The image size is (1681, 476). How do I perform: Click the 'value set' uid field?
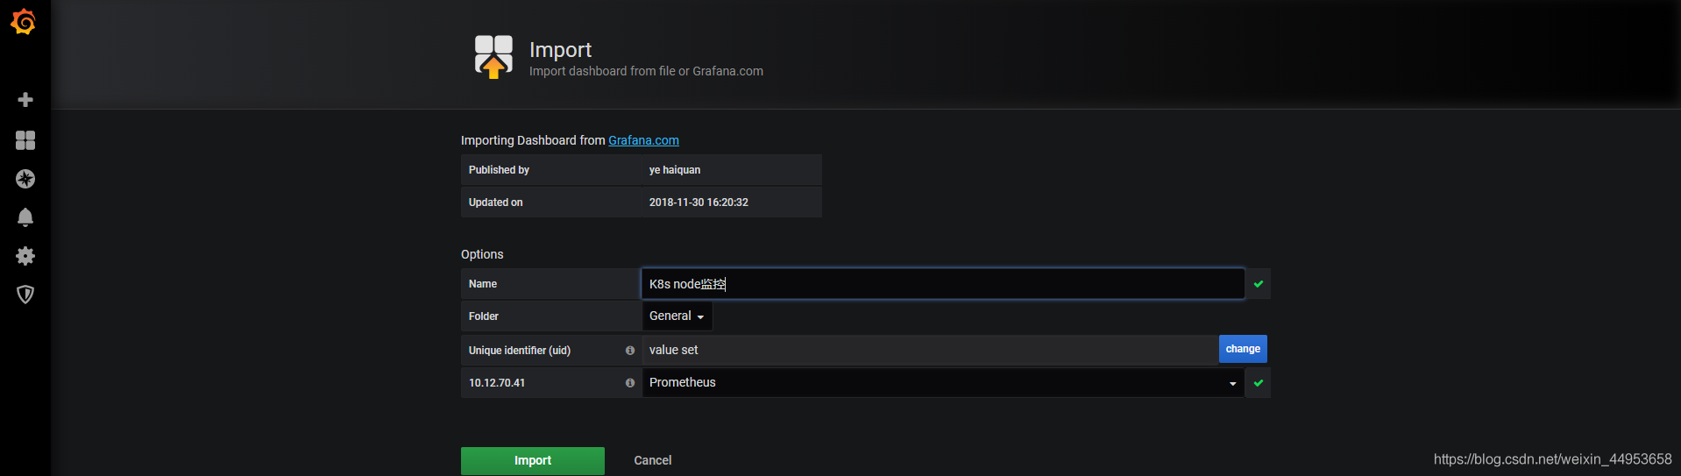tap(930, 350)
